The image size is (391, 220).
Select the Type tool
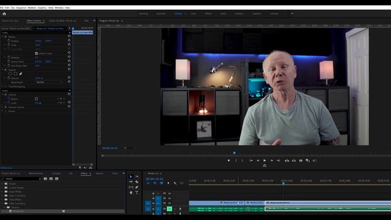pyautogui.click(x=137, y=193)
